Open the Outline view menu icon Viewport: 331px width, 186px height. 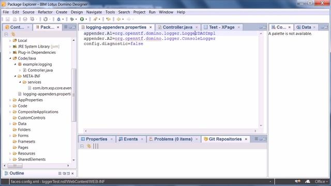click(60, 174)
